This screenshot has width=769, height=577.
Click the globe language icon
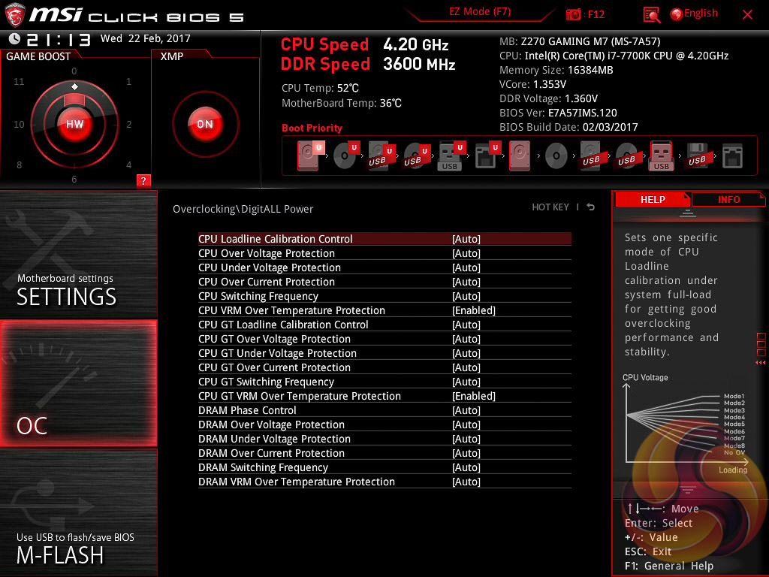[x=677, y=14]
